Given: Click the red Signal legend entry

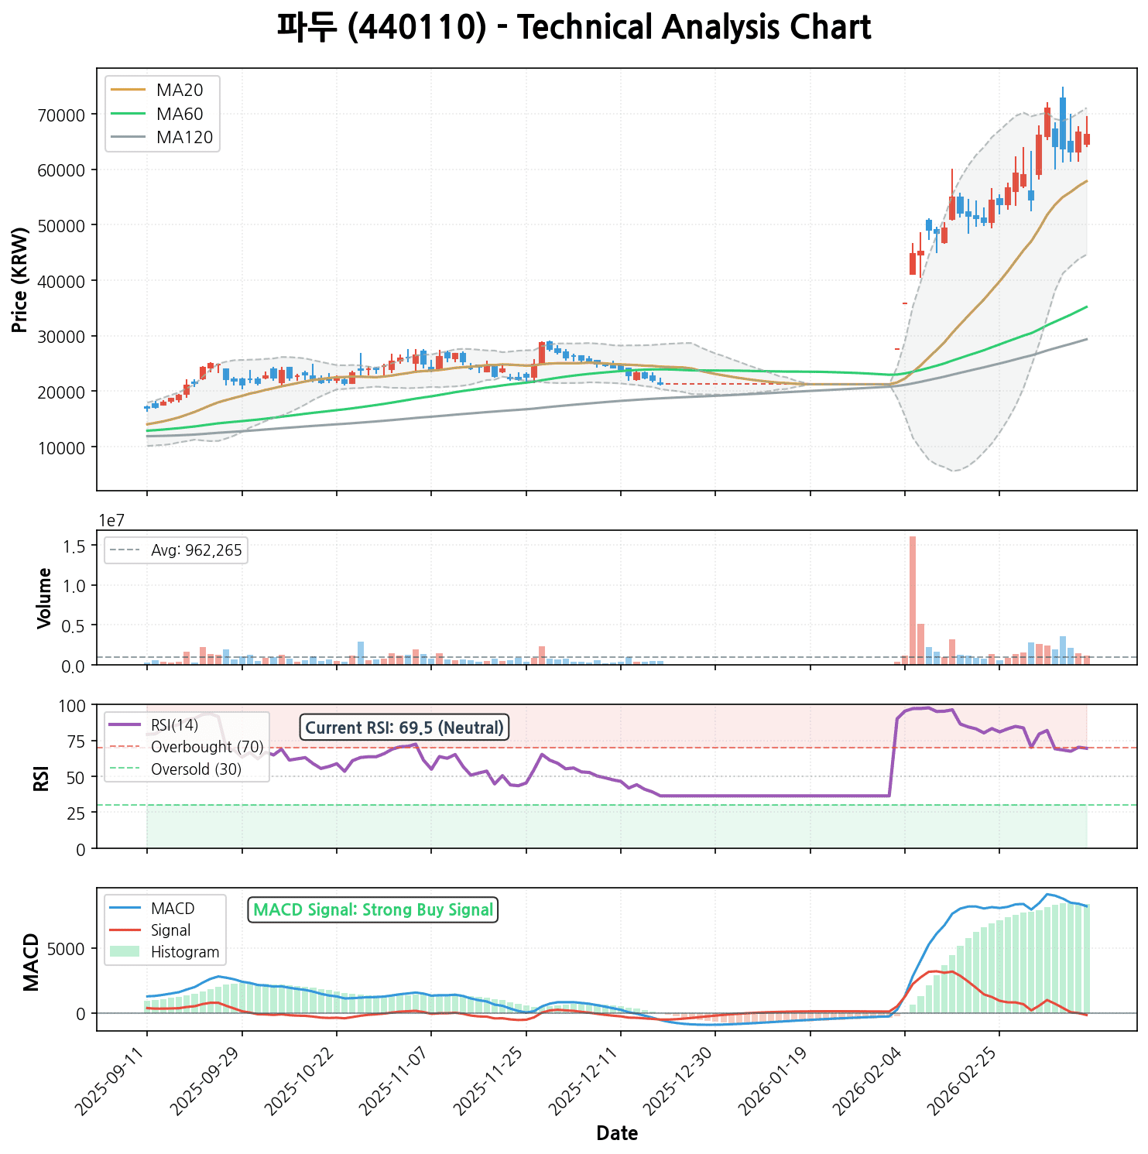Looking at the screenshot, I should 170,930.
